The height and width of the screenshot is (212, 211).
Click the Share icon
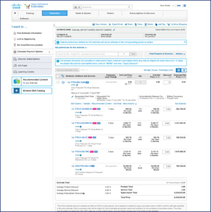(x=126, y=24)
